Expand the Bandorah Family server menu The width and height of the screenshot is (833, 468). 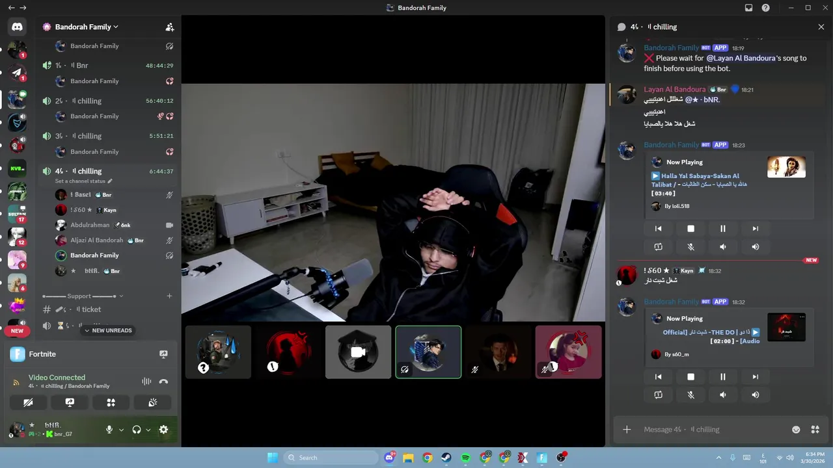click(87, 27)
